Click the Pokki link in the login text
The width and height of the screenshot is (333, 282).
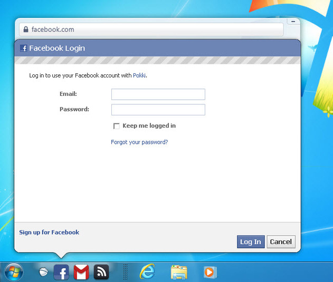[139, 76]
